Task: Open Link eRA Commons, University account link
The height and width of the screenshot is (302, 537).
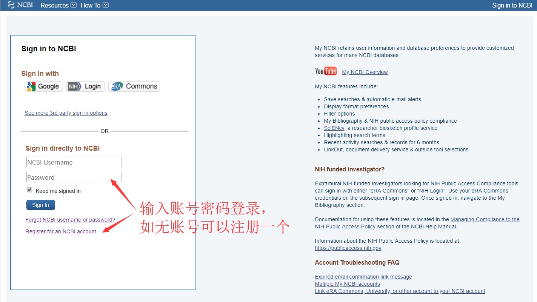Action: point(400,291)
